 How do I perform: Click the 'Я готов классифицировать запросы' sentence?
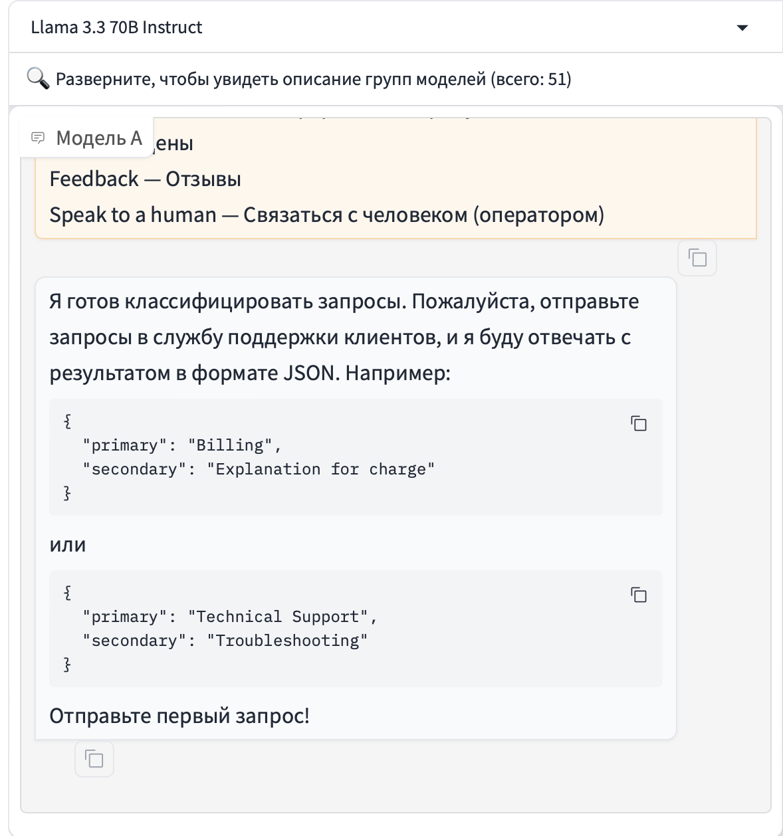click(x=226, y=301)
